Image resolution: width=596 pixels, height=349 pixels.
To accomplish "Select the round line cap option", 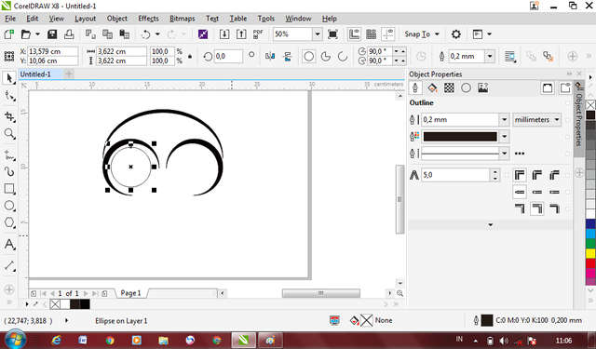I will pos(536,192).
